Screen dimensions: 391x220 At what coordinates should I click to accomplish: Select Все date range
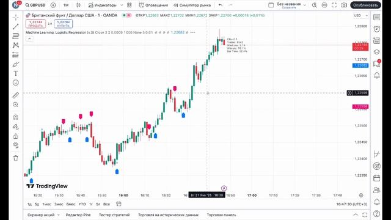tap(106, 204)
